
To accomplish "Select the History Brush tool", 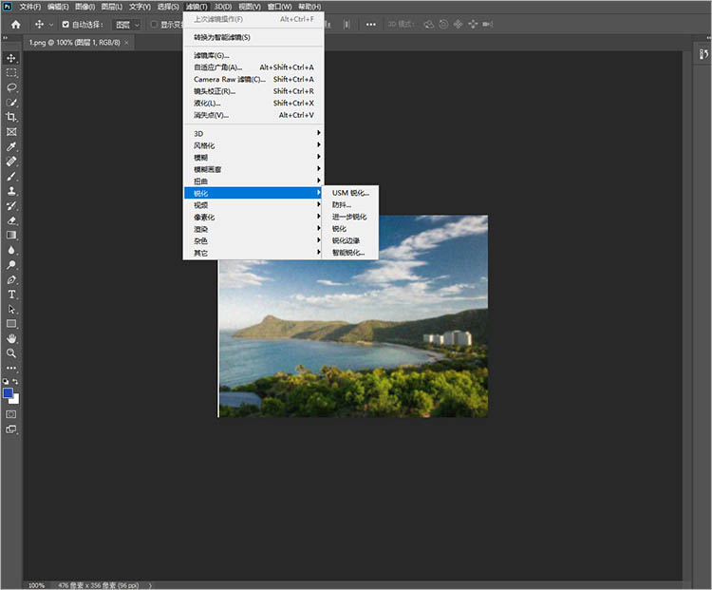I will tap(11, 205).
